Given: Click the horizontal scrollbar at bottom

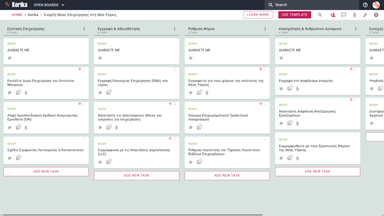Looking at the screenshot, I should click(x=132, y=215).
